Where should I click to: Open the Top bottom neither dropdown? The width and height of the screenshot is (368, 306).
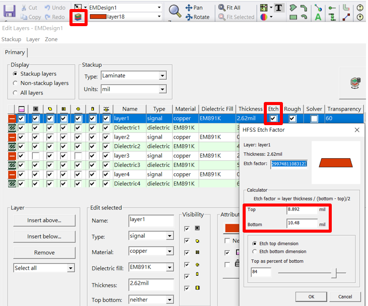tap(170, 299)
